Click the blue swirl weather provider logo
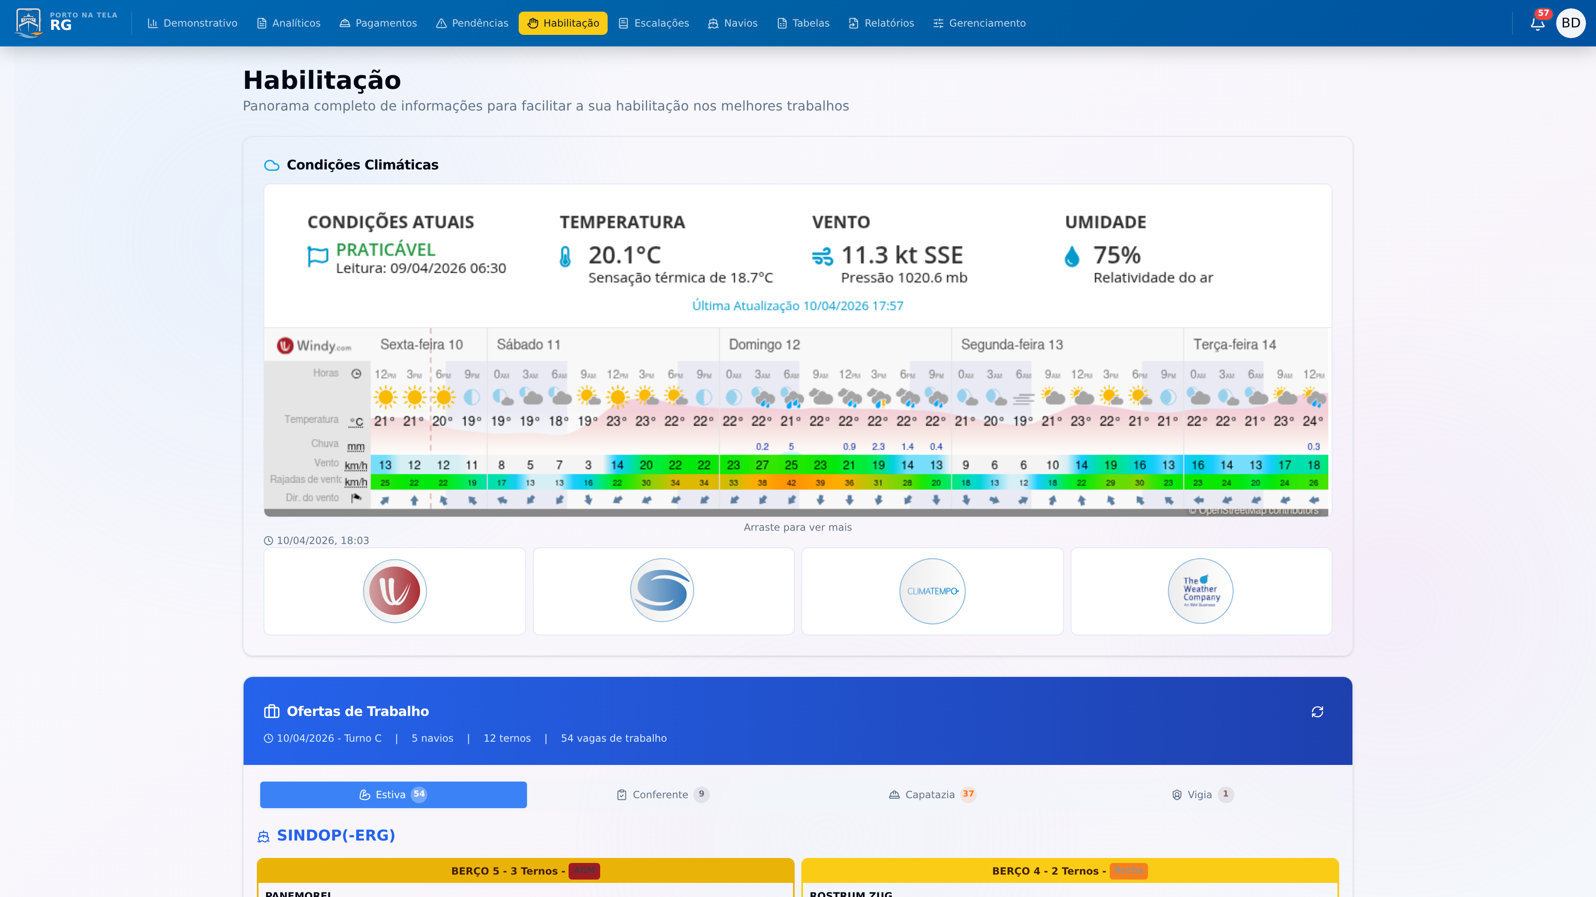 [663, 591]
